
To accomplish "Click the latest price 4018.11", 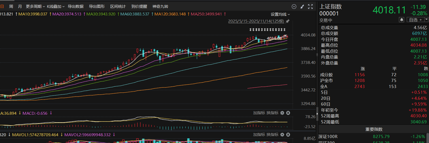I will click(x=389, y=10).
